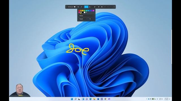Click the trash clear-all icon
Screen dimensions: 181x101
click(x=102, y=7)
